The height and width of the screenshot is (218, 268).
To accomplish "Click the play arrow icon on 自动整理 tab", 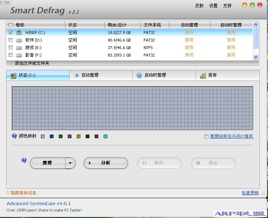I will [x=76, y=75].
